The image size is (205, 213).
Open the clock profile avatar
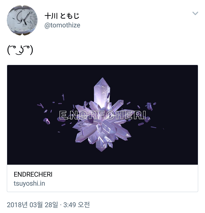(x=22, y=20)
